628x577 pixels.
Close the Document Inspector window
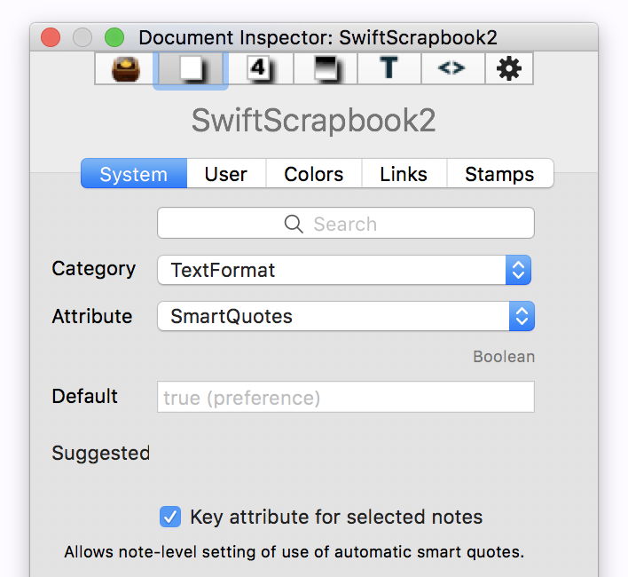(x=51, y=37)
